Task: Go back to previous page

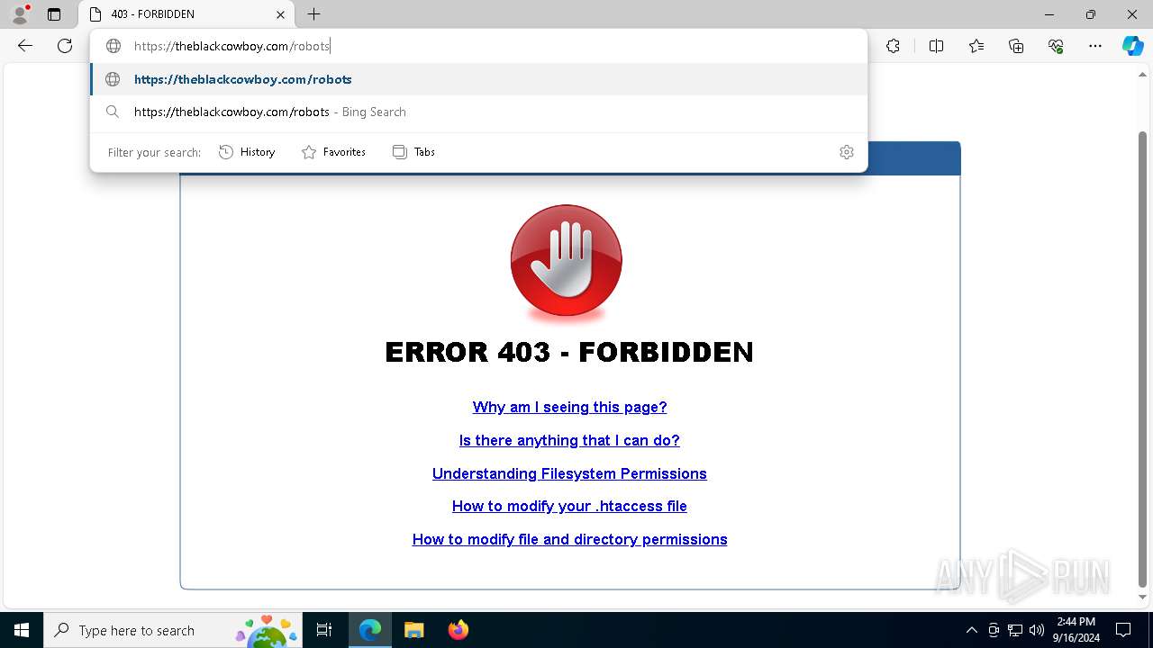Action: (25, 46)
